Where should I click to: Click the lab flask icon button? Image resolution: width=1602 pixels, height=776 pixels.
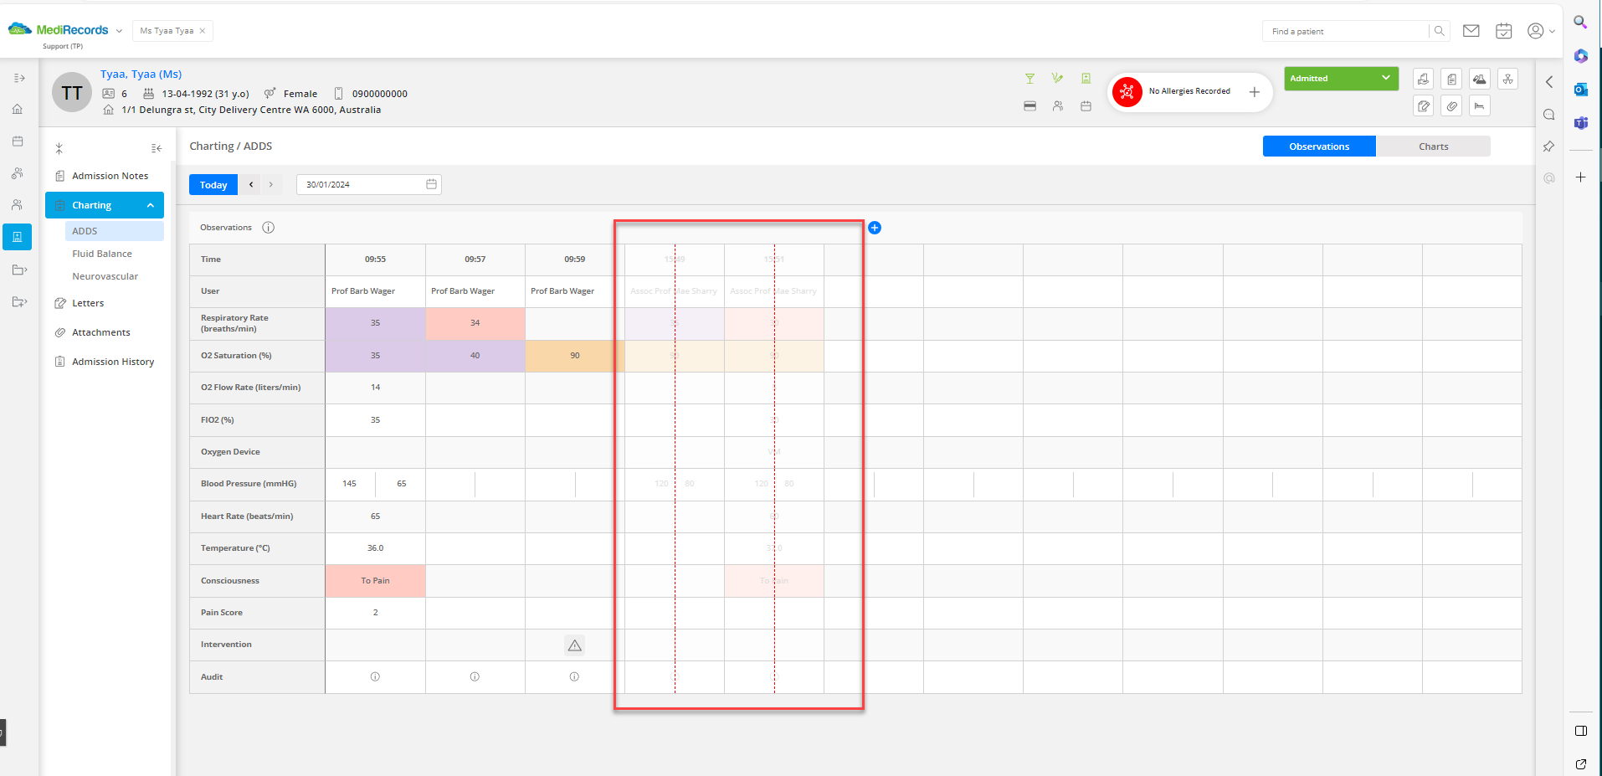tap(1480, 79)
